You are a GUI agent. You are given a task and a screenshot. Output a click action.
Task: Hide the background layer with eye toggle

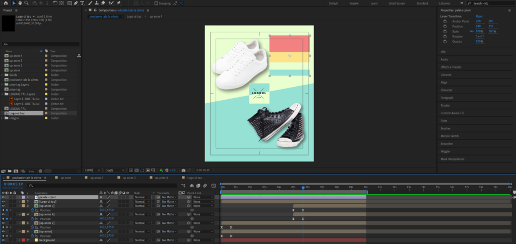(x=4, y=240)
